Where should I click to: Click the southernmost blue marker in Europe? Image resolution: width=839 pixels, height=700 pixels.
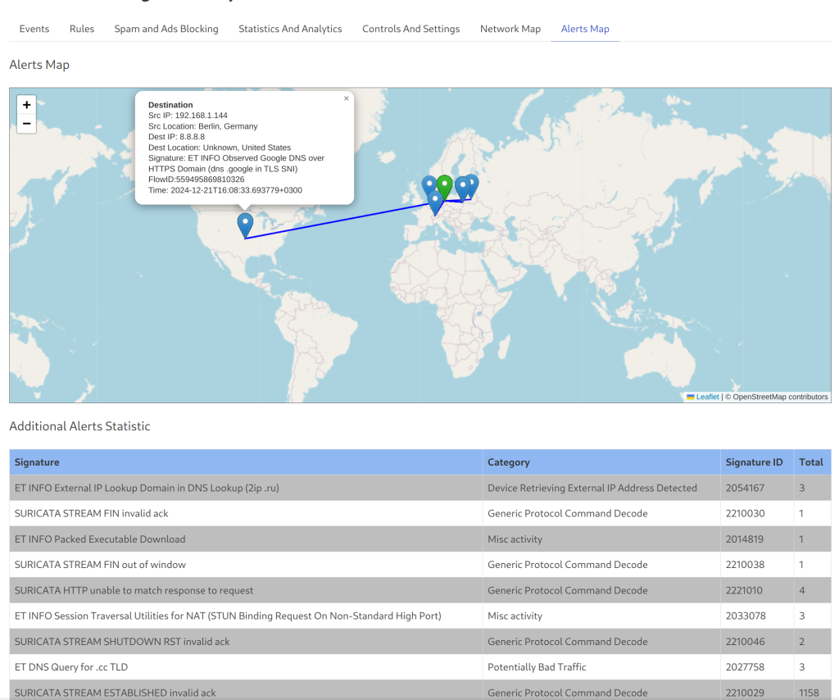point(436,202)
